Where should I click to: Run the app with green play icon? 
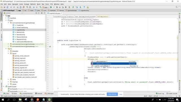pyautogui.click(x=51, y=7)
